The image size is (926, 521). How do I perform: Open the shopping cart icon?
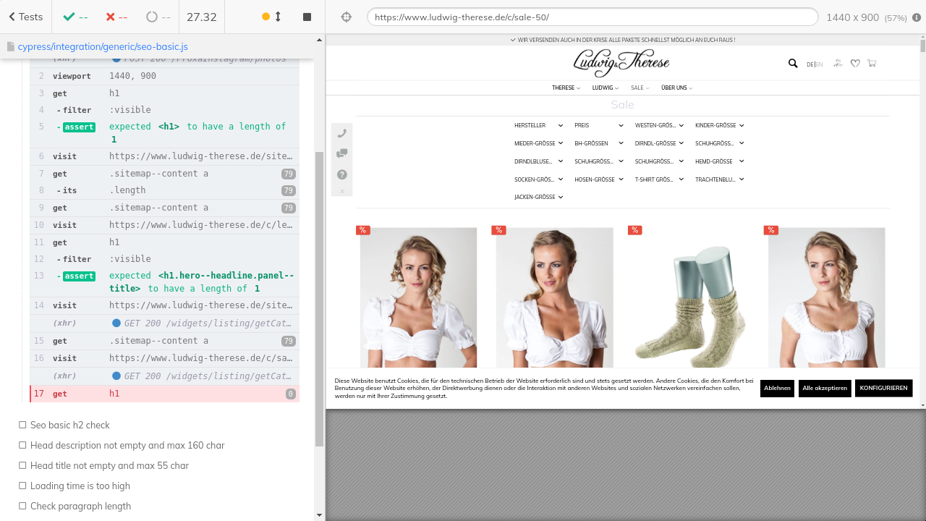872,64
